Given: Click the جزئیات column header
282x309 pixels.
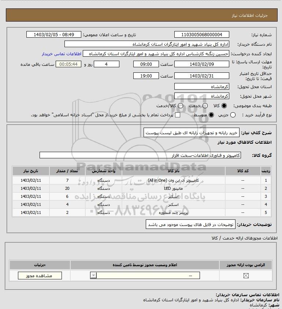Looking at the screenshot, I should [40, 265].
